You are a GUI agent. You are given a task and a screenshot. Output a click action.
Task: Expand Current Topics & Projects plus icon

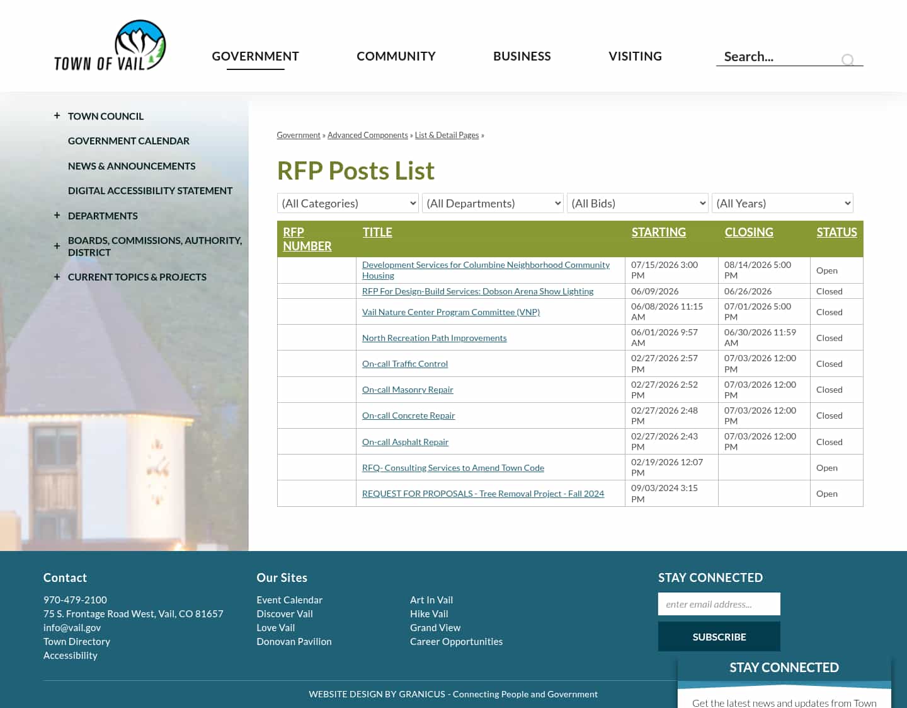57,276
